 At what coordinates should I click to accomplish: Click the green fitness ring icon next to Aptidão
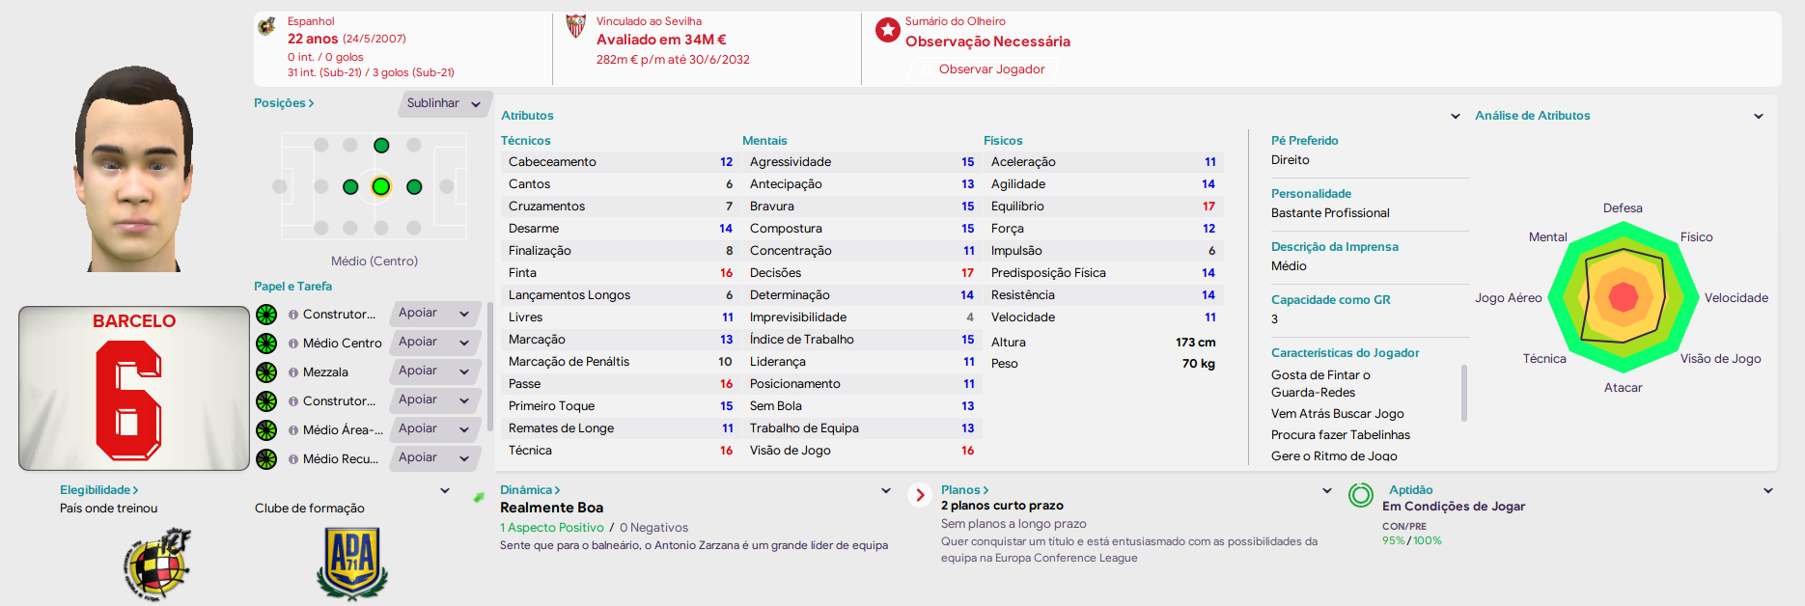[1361, 495]
